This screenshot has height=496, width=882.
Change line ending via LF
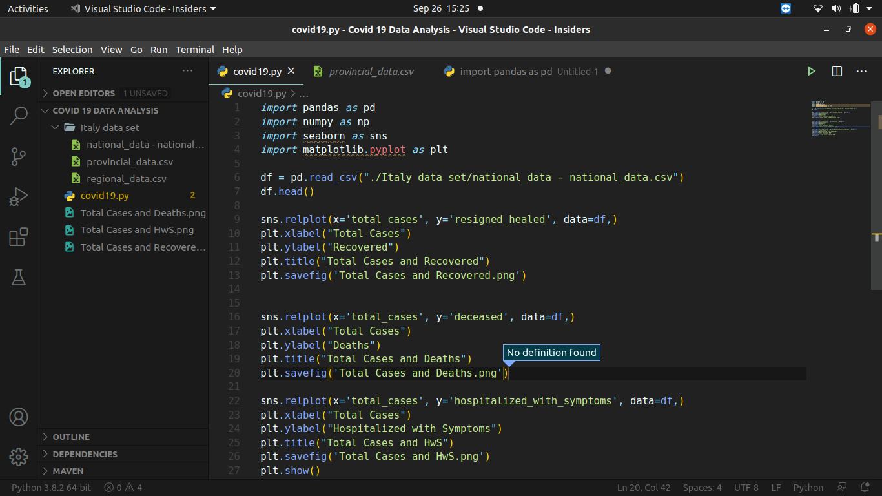pos(776,488)
